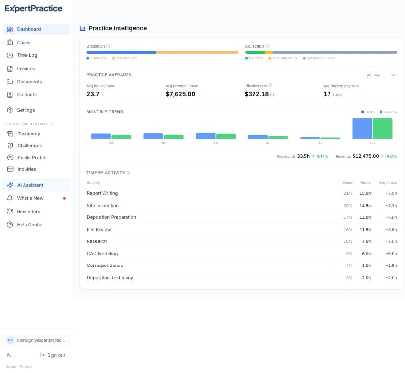405x373 pixels.
Task: Open the Documents section
Action: click(36, 81)
